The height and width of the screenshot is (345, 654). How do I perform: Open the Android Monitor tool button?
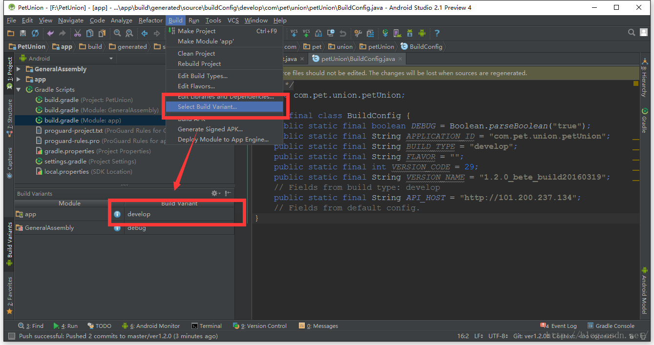pyautogui.click(x=151, y=326)
